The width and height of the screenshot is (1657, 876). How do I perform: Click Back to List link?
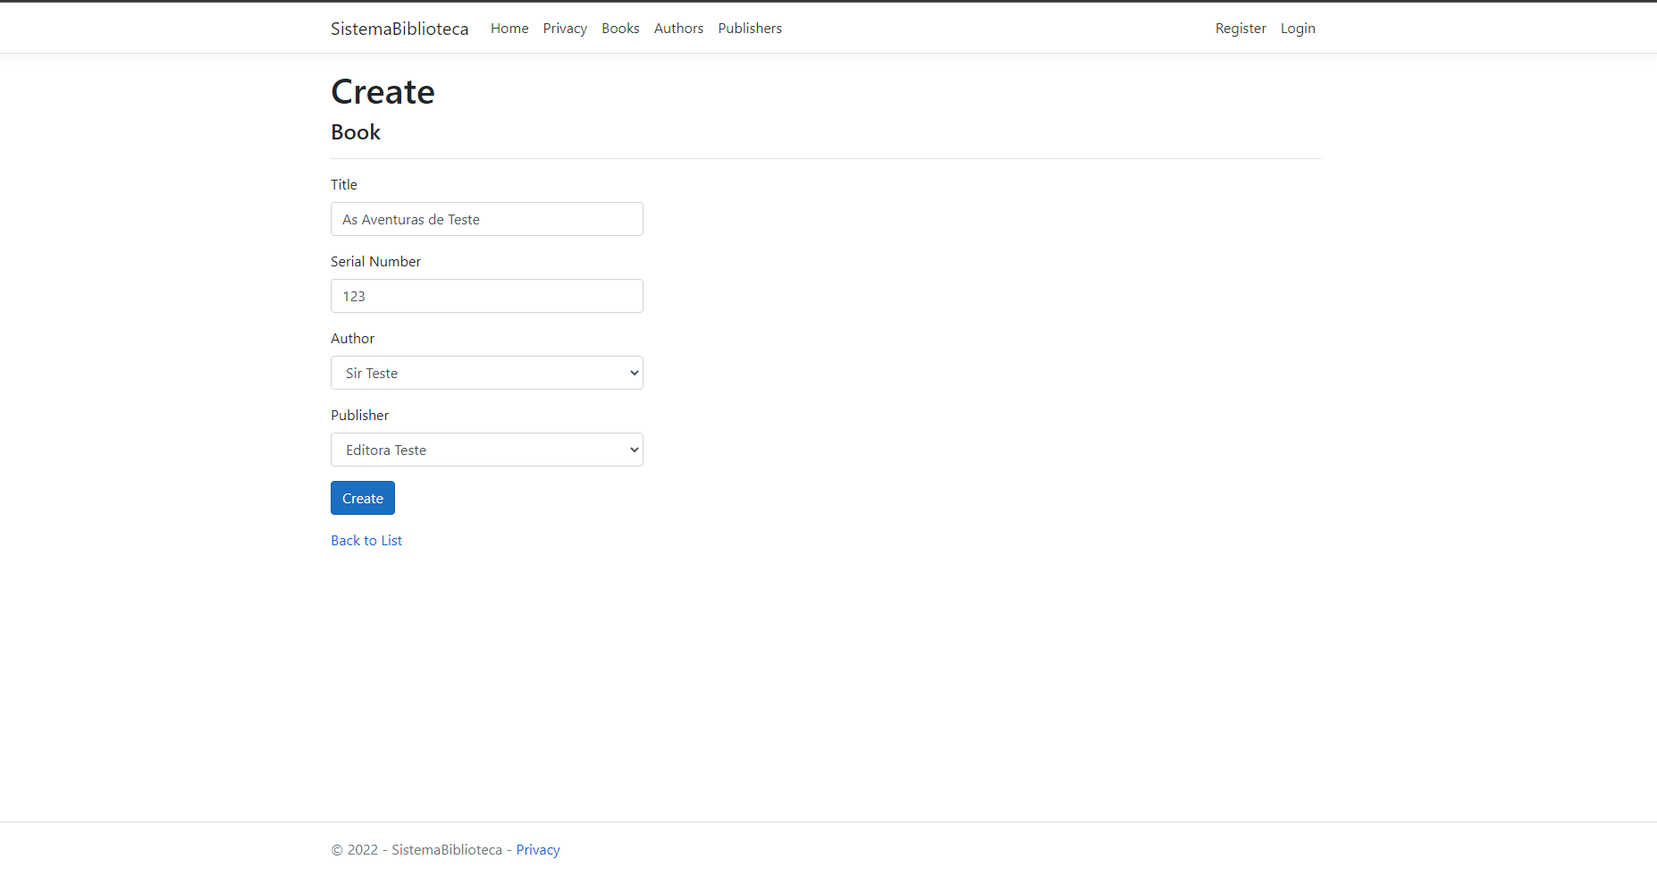click(x=366, y=540)
